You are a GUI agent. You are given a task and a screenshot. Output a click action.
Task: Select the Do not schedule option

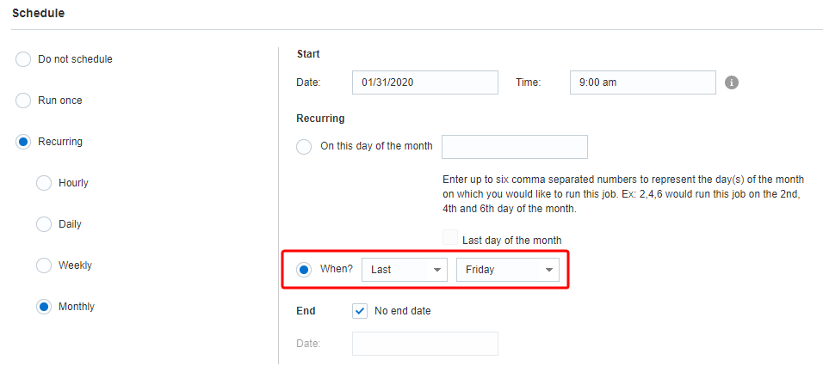(23, 59)
